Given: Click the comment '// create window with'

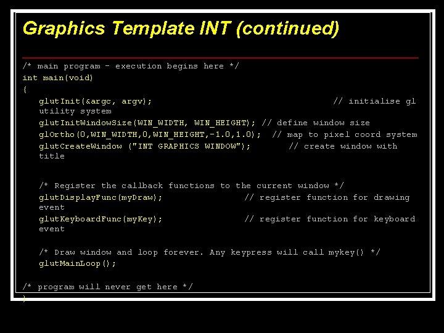Looking at the screenshot, I should click(x=343, y=146).
